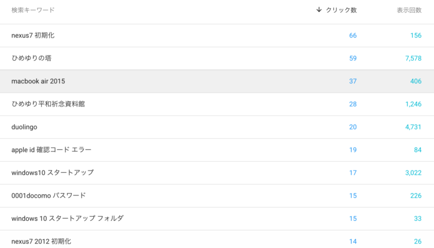The height and width of the screenshot is (248, 434).
Task: Open the nexus7 初期化 query row
Action: pyautogui.click(x=217, y=35)
